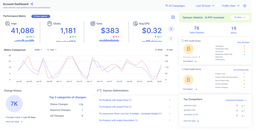The width and height of the screenshot is (256, 131).
Task: Open PPC Audit View Report link
Action: click(x=190, y=61)
